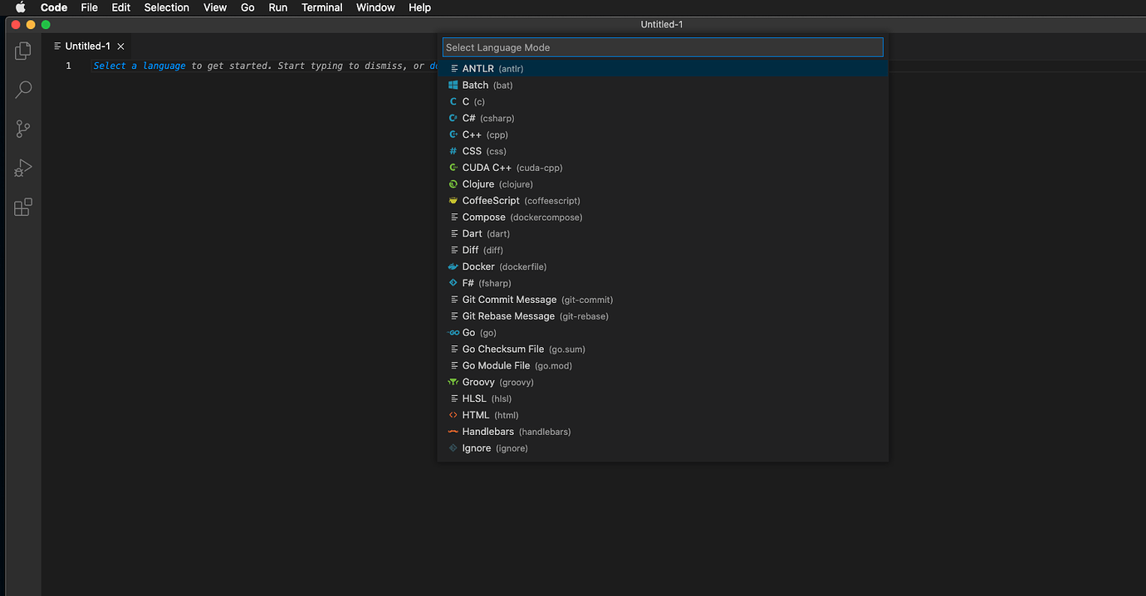Image resolution: width=1146 pixels, height=596 pixels.
Task: Switch to the Untitled-1 editor tab
Action: pos(87,46)
